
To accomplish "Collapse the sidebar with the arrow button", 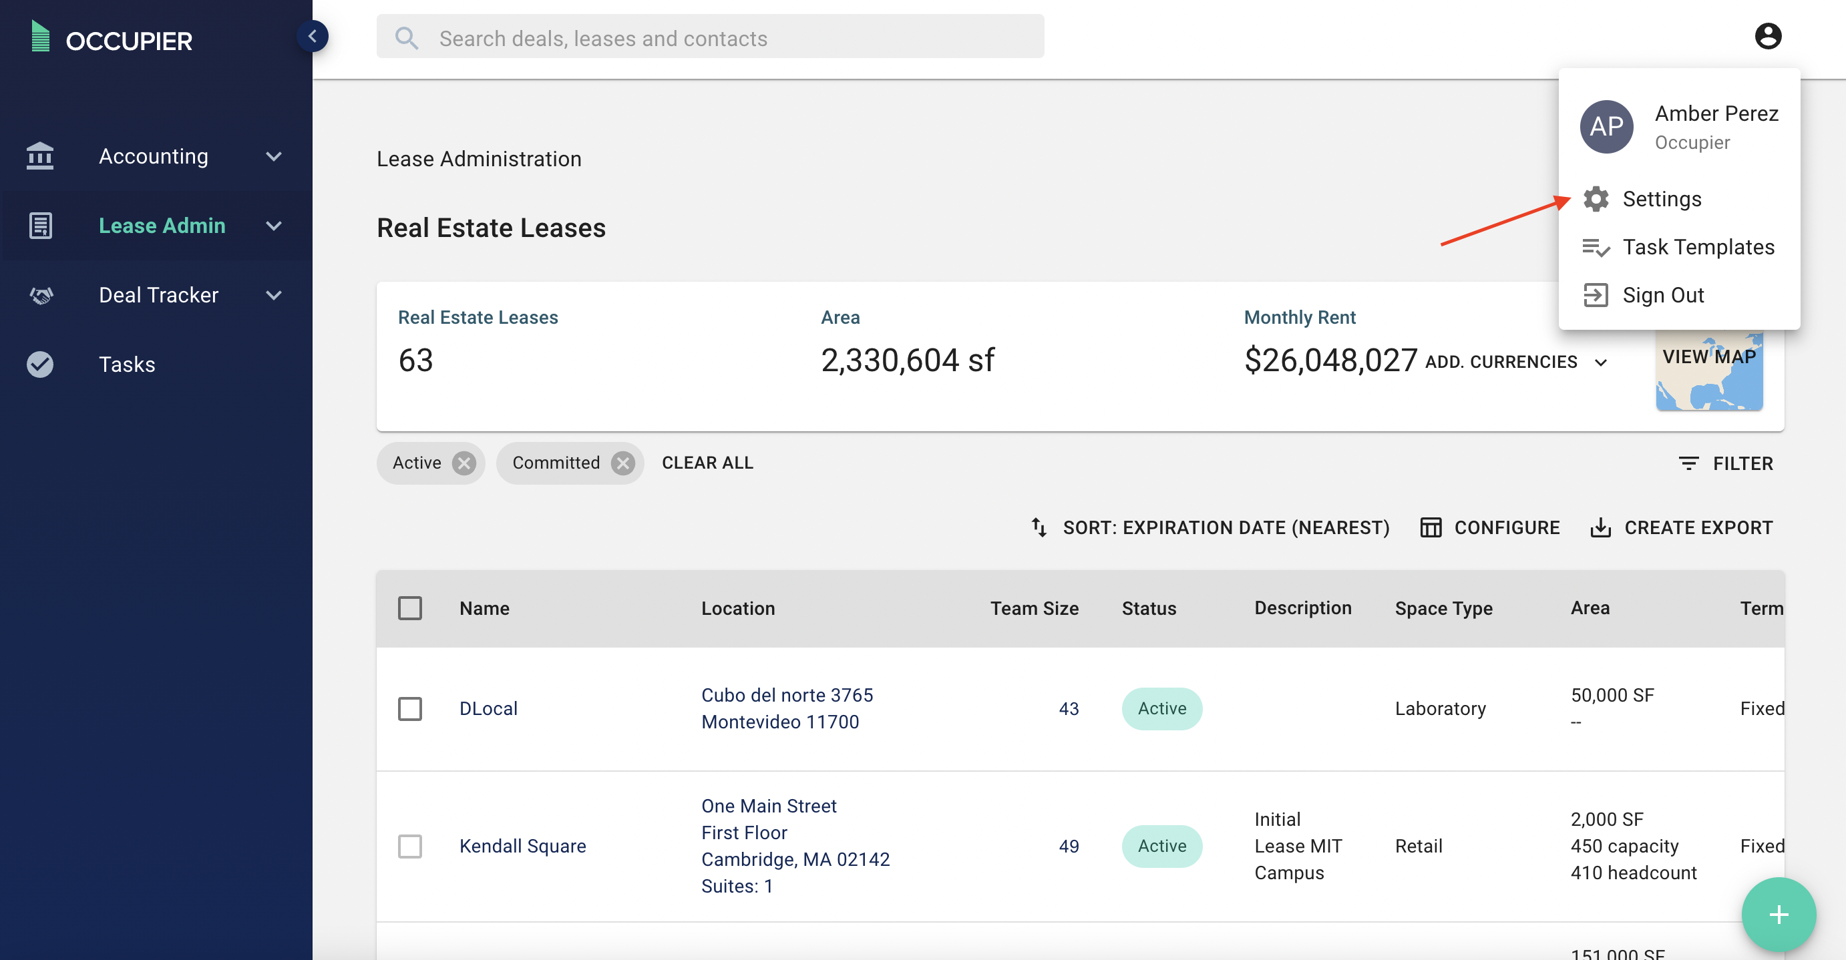I will point(313,36).
